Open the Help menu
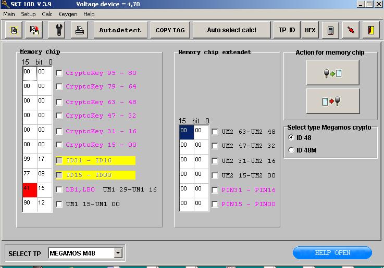 click(x=89, y=14)
